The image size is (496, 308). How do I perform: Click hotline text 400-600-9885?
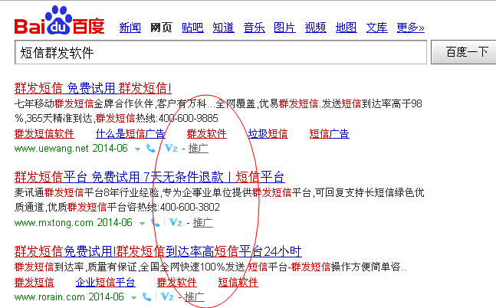pos(189,118)
